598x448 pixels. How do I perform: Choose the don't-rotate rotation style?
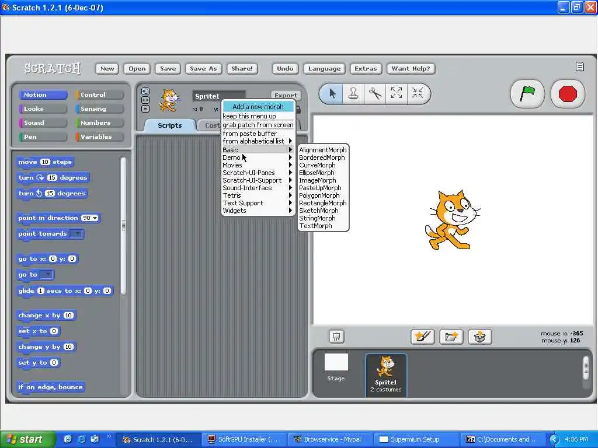(x=145, y=108)
